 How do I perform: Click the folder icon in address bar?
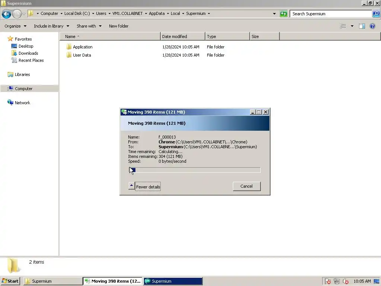31,13
